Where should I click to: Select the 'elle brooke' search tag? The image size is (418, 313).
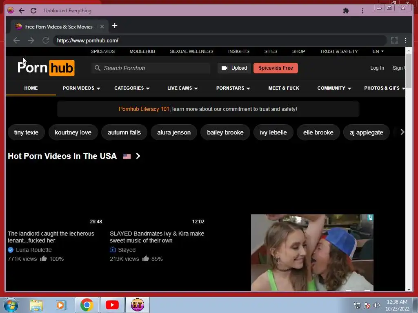click(x=318, y=132)
